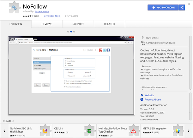193x138 pixels.
Task: Select Website Exceptions section in screenshot
Action: click(42, 69)
